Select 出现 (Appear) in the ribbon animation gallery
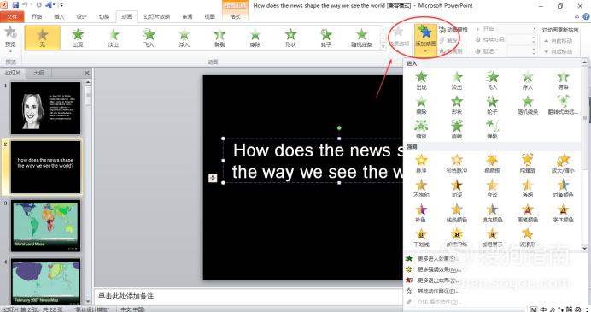The height and width of the screenshot is (312, 591). [78, 38]
